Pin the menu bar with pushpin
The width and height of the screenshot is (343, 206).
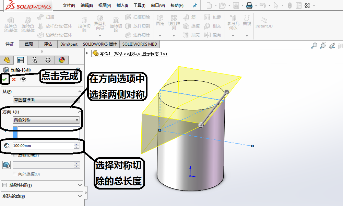(x=194, y=6)
